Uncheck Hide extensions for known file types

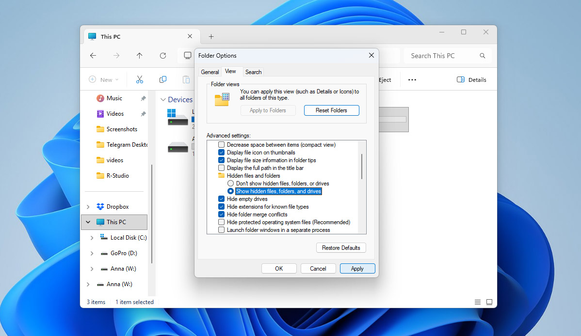click(222, 206)
